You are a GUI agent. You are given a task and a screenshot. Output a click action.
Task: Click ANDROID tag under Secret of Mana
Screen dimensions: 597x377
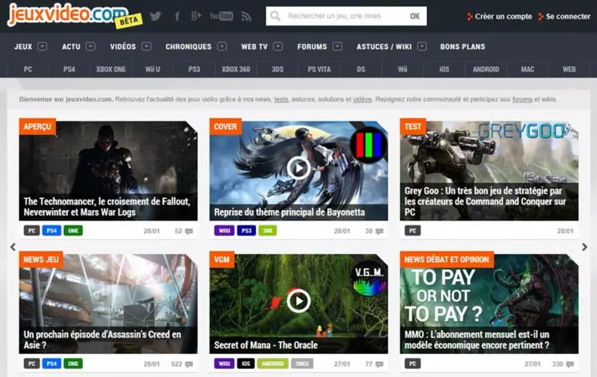(x=273, y=363)
